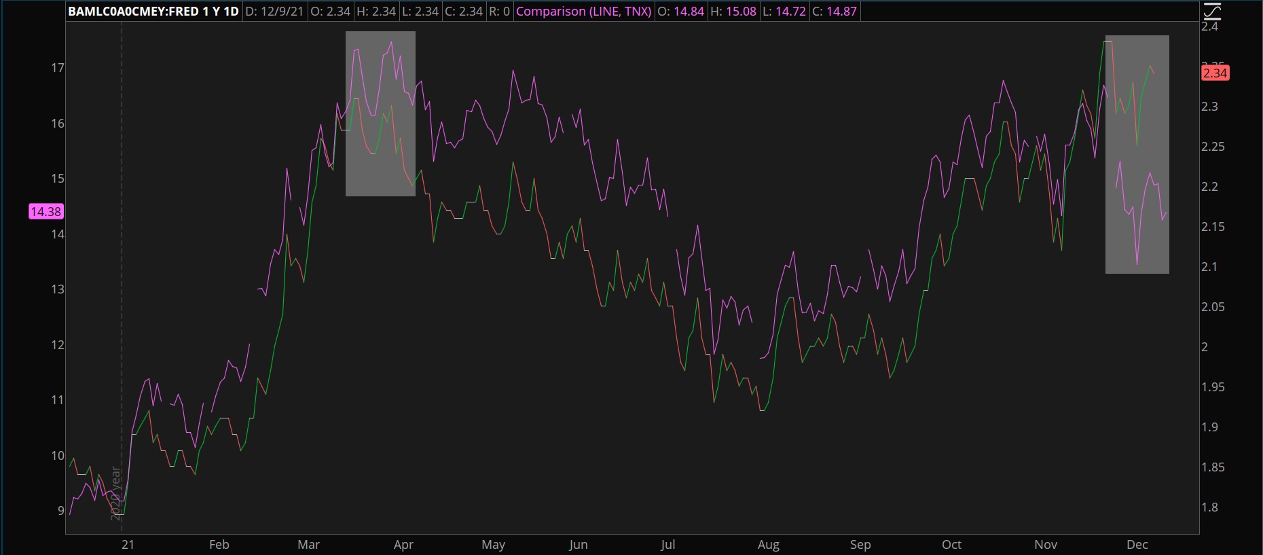Image resolution: width=1263 pixels, height=555 pixels.
Task: Click the Jul label on time axis
Action: click(668, 544)
